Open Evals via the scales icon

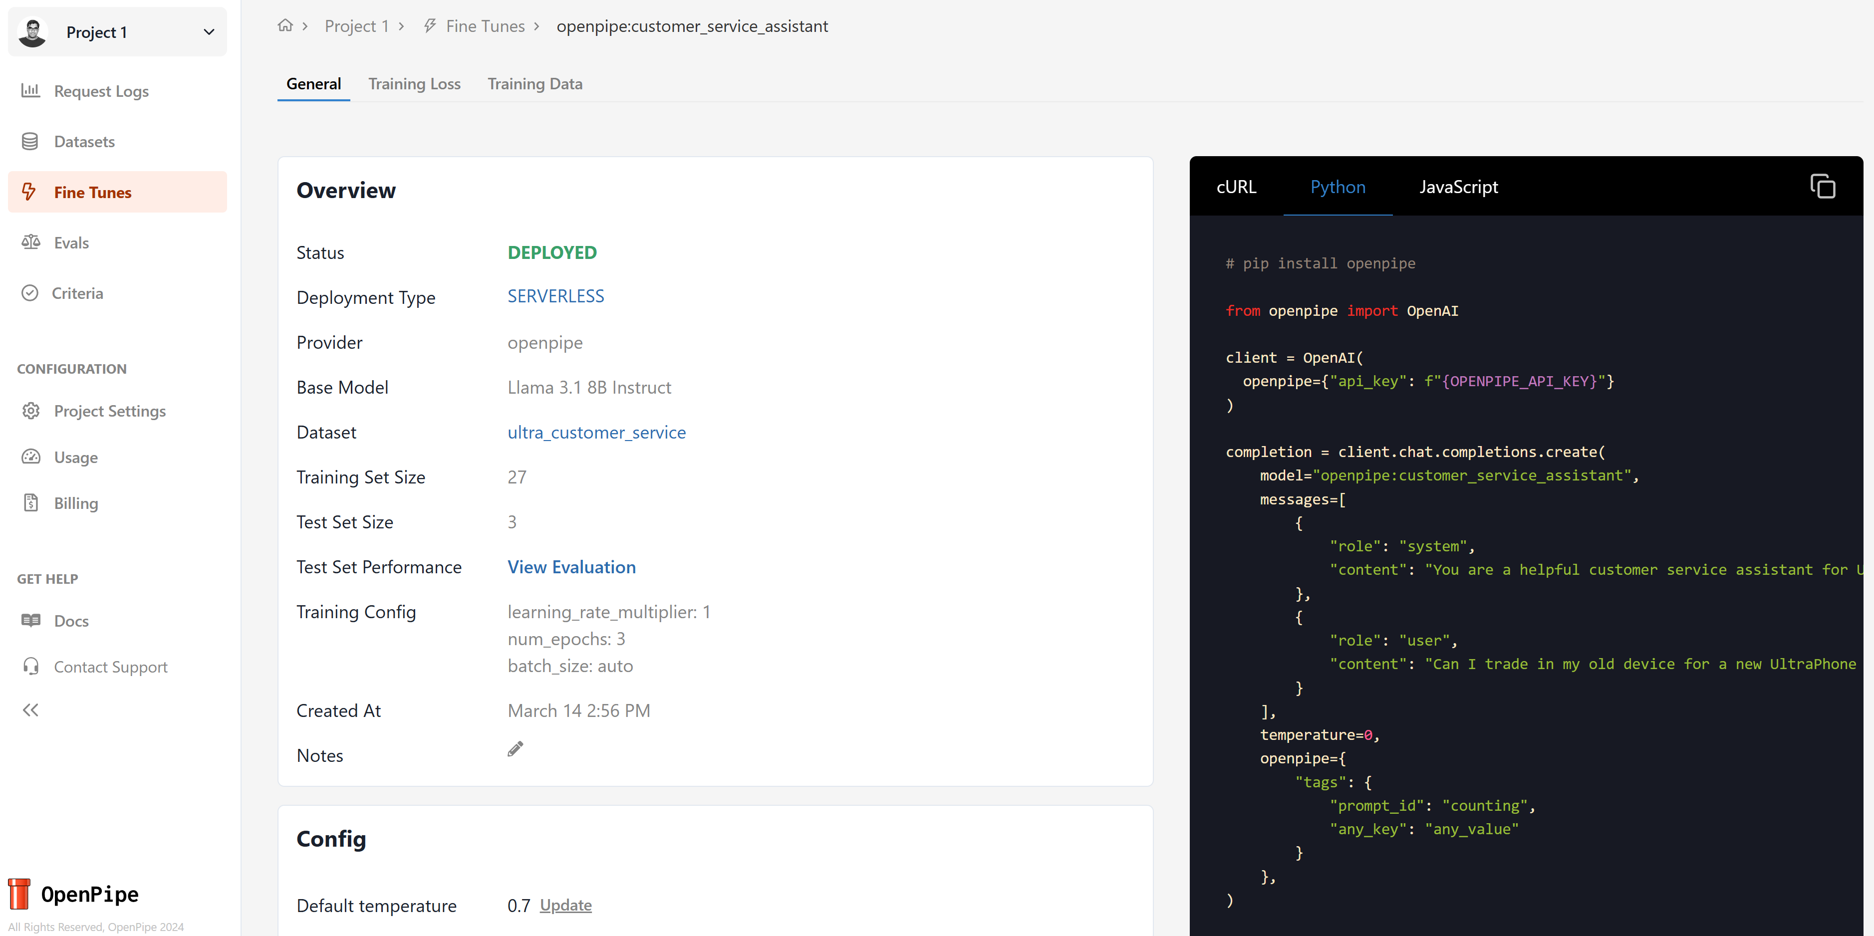(30, 242)
